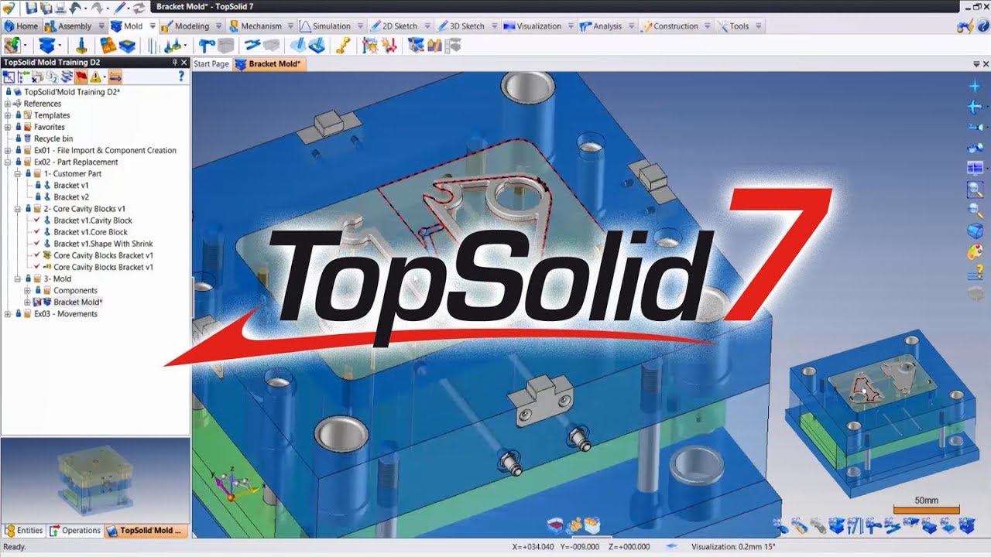Click the Print icon in quick access bar
Screen dimensions: 991x557
coord(60,7)
